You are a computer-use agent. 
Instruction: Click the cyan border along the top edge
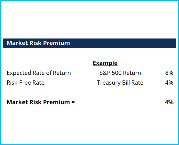tap(89, 1)
